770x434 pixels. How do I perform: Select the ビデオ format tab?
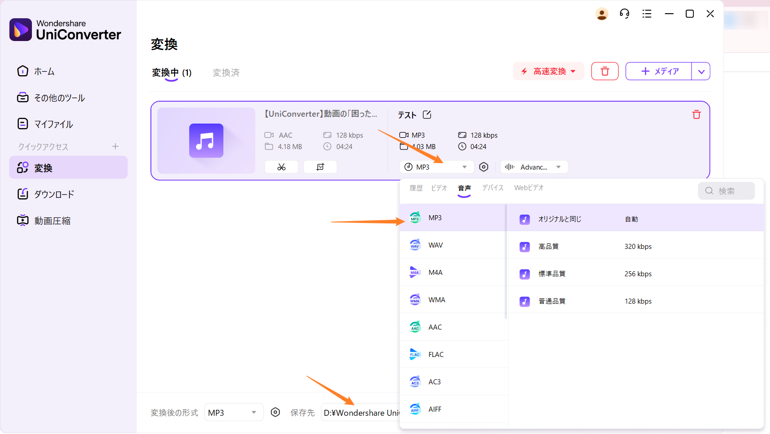coord(439,188)
